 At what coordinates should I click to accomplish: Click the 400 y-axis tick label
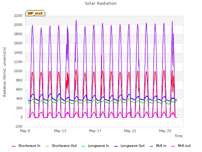[19, 98]
